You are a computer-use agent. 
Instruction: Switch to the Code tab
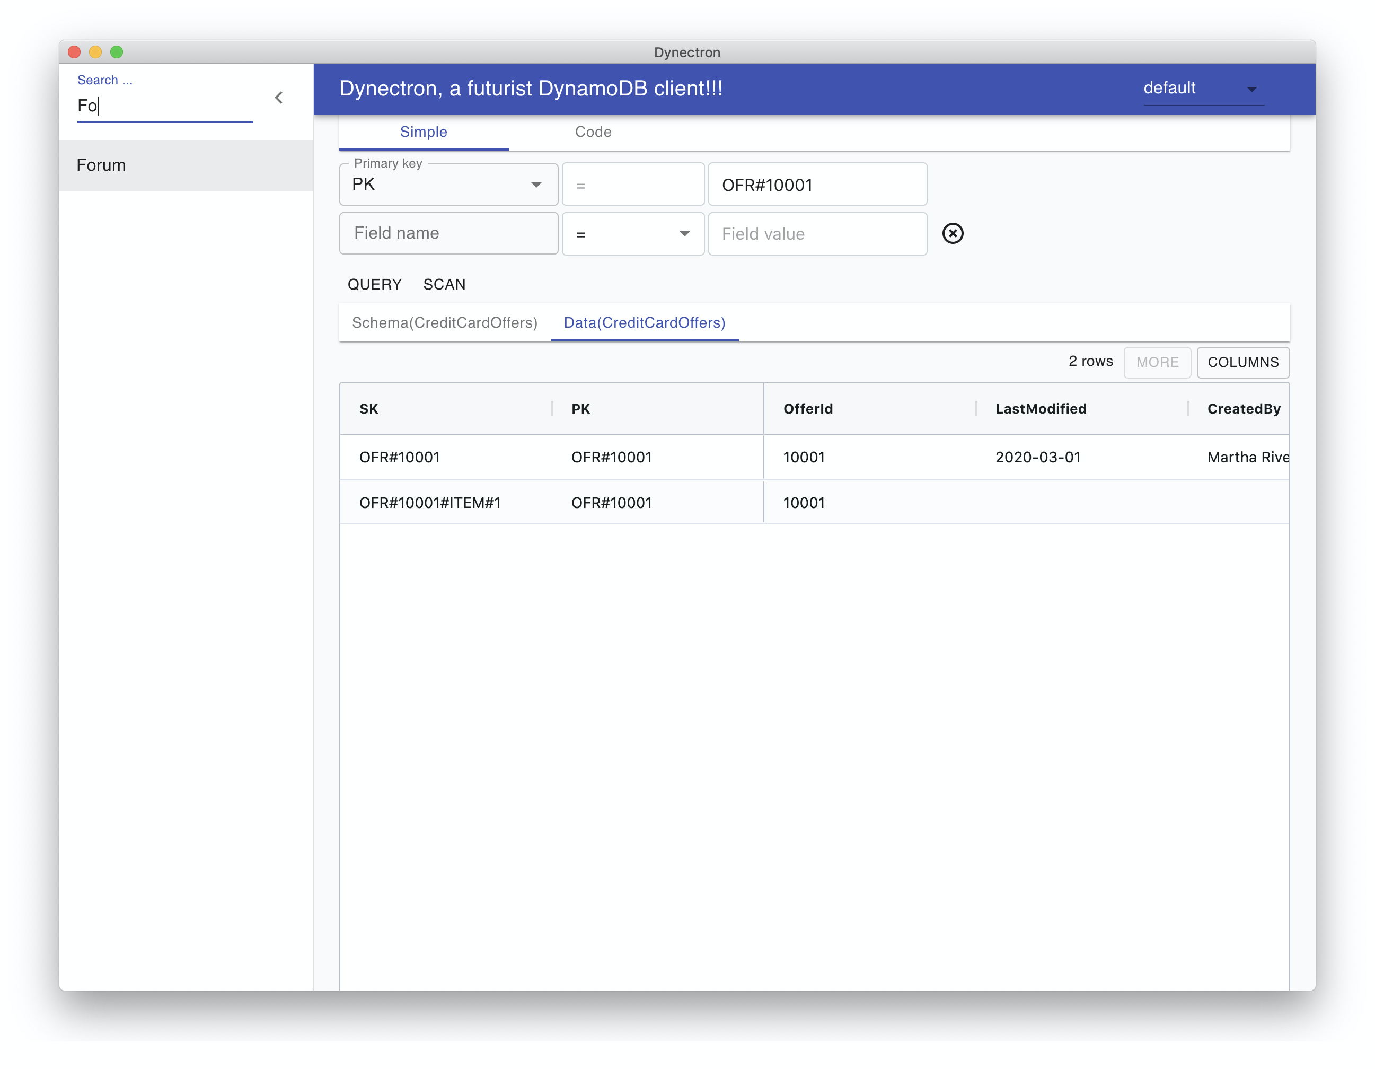pyautogui.click(x=593, y=132)
